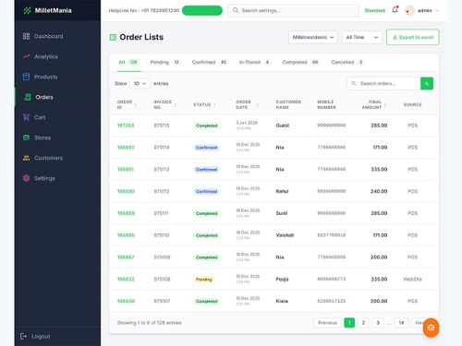
Task: Click customer name Vaishali
Action: pyautogui.click(x=285, y=235)
